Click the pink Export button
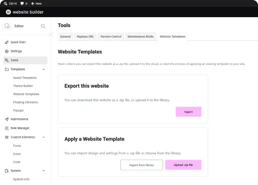 [x=188, y=112]
